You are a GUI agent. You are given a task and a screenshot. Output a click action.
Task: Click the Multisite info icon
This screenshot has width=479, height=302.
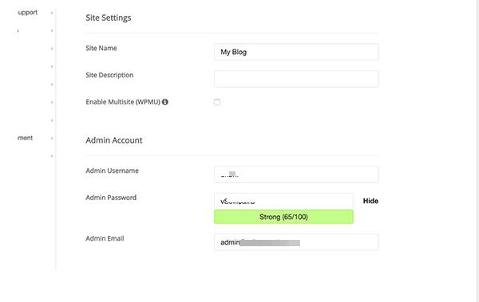click(165, 102)
